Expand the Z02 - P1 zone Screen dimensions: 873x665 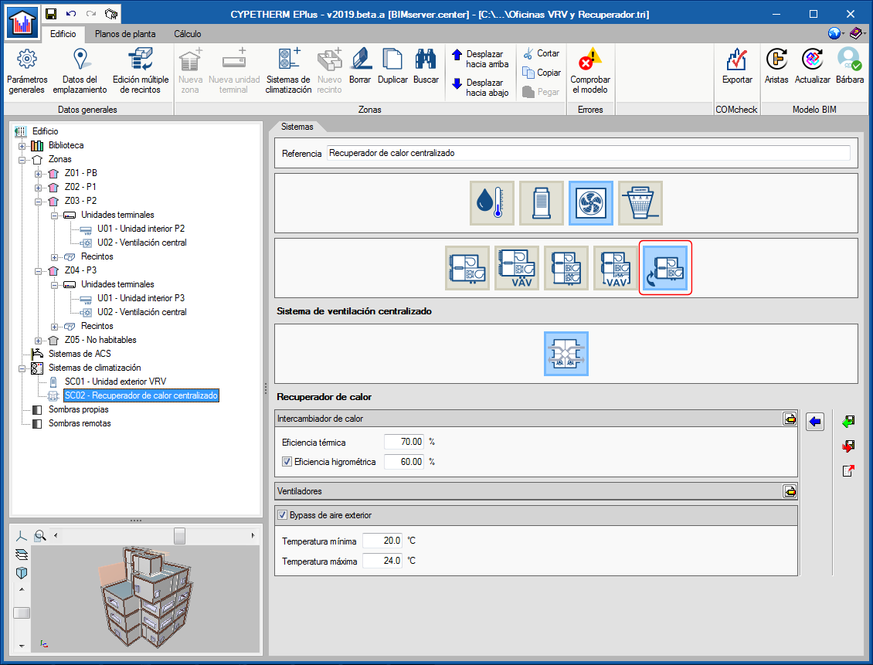[x=38, y=188]
